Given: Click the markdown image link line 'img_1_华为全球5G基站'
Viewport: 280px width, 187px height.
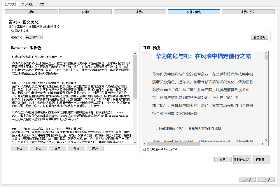Looking at the screenshot, I should click(45, 119).
